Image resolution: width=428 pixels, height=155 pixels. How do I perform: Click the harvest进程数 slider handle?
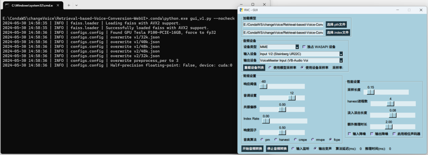click(x=391, y=104)
